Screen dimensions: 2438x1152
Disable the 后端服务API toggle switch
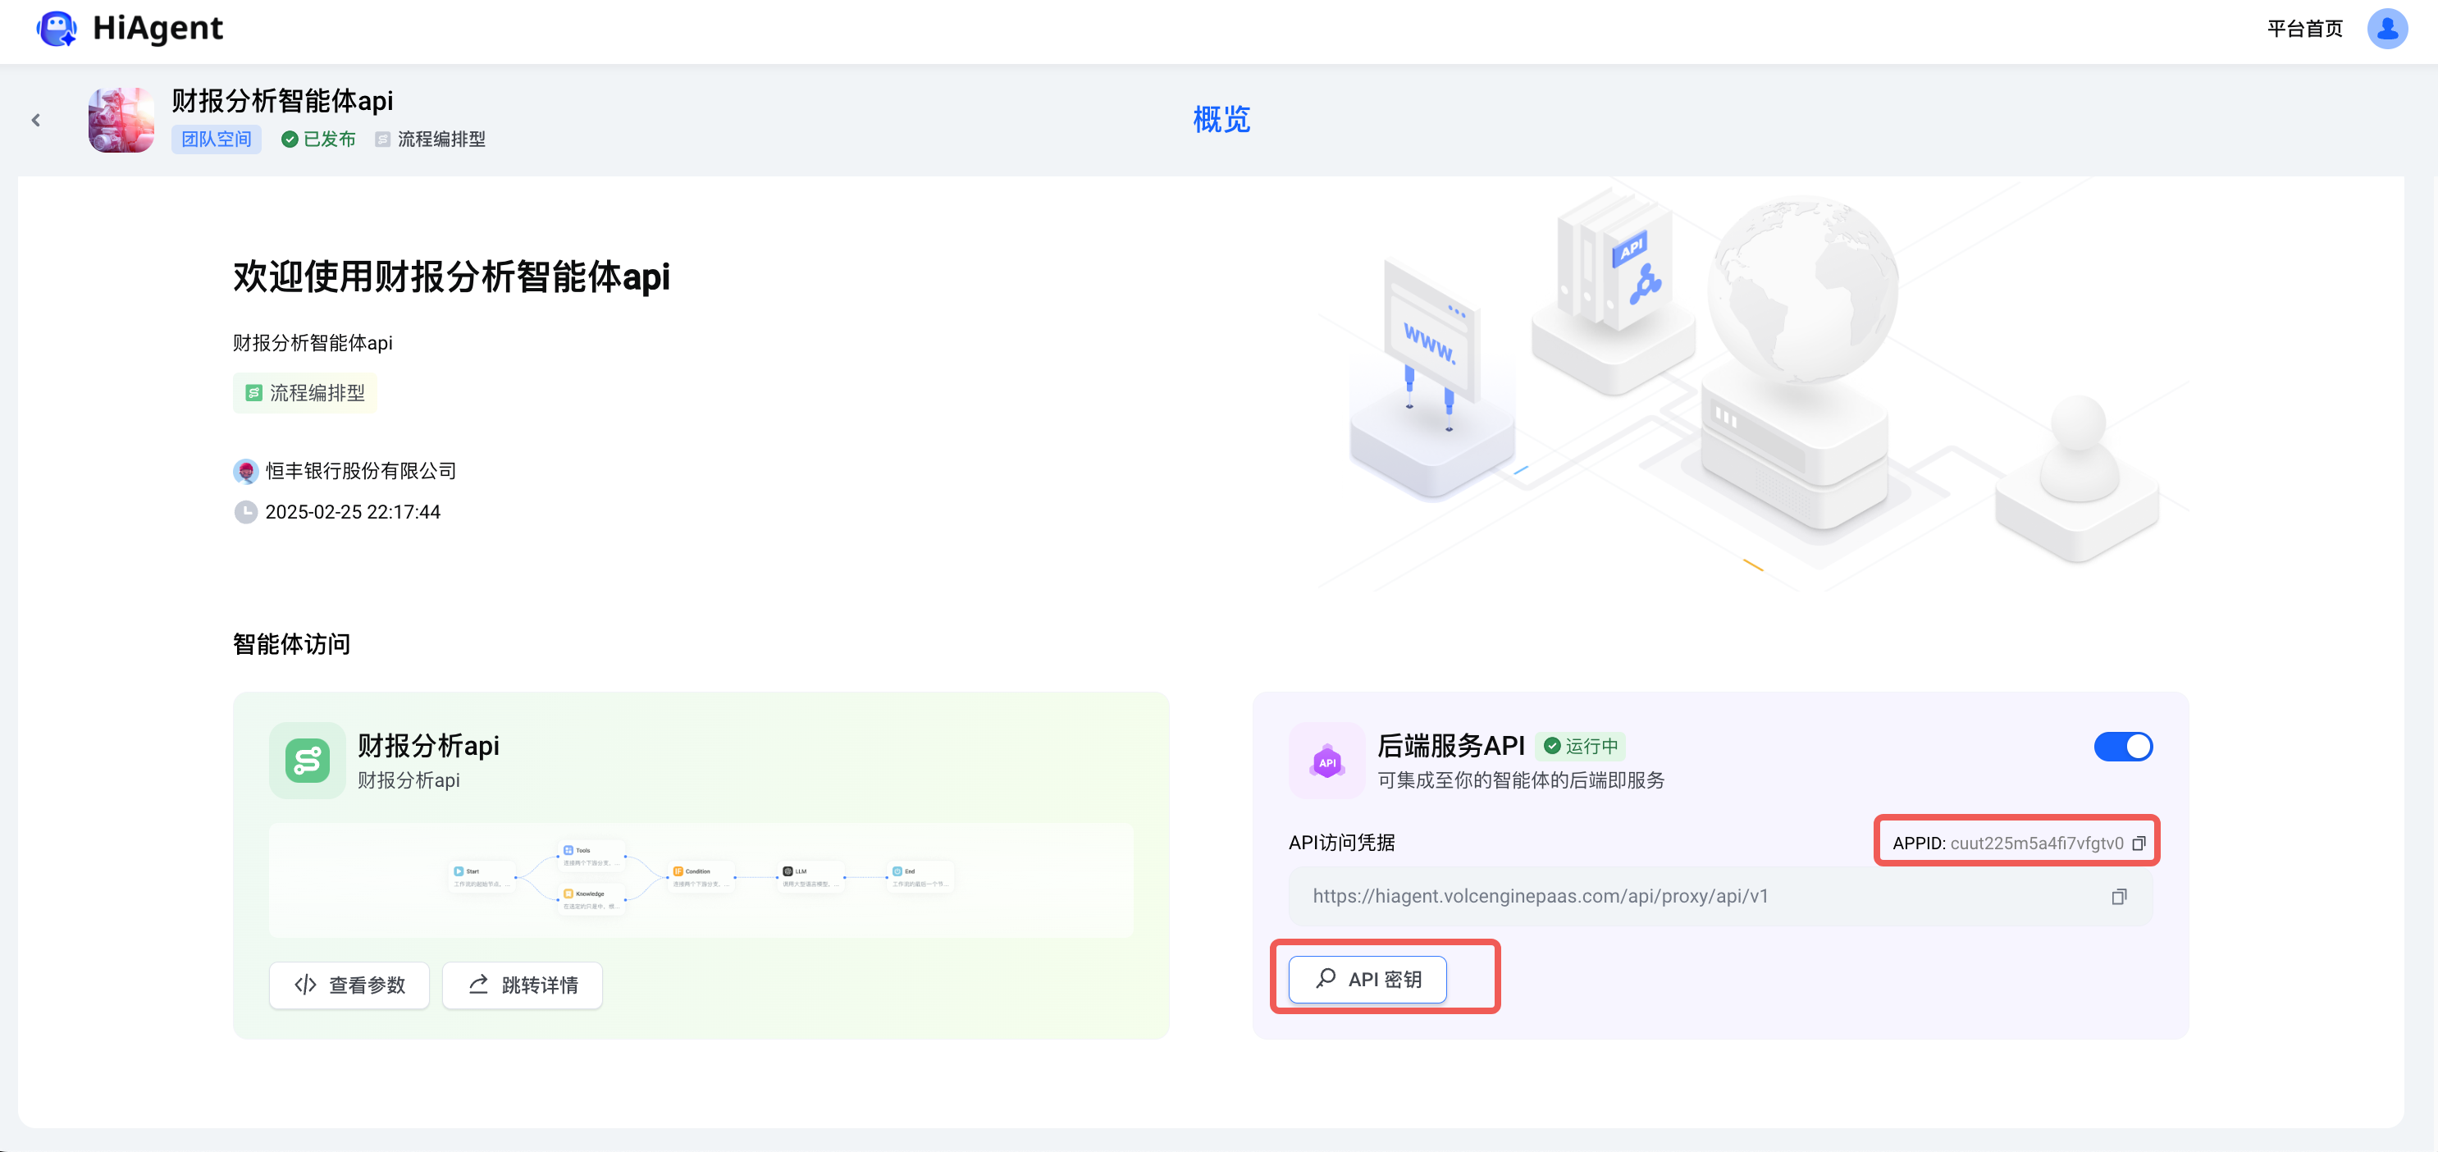pos(2124,746)
